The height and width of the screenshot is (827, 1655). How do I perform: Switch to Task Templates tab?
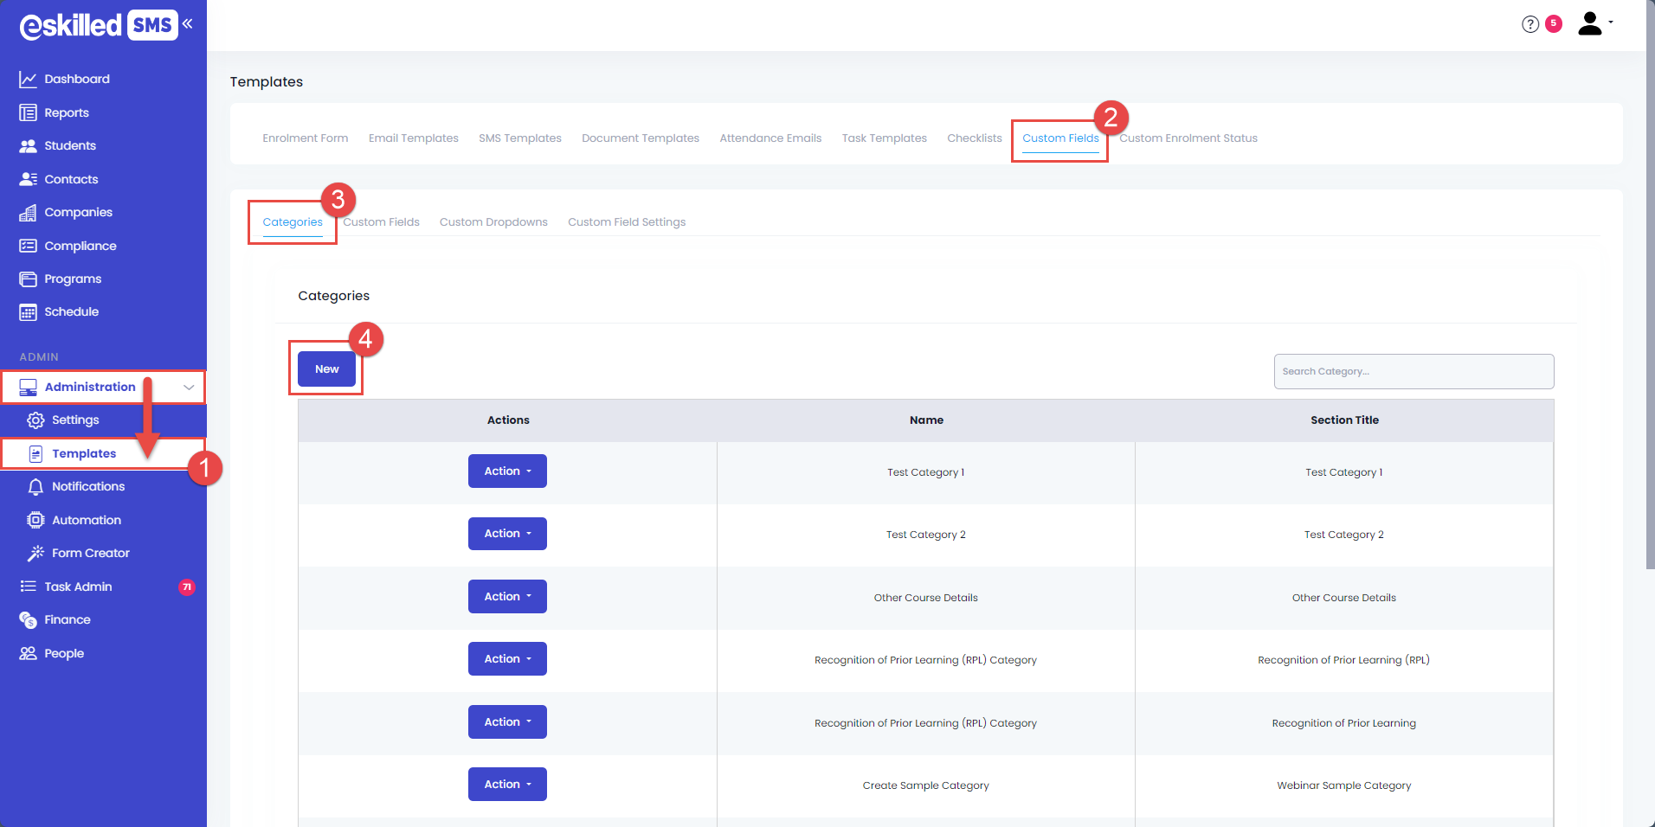885,138
